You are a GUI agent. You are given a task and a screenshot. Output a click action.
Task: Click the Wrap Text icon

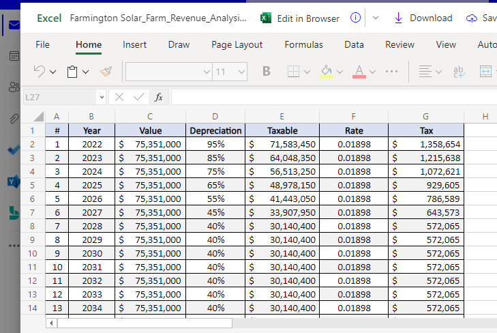(x=459, y=72)
